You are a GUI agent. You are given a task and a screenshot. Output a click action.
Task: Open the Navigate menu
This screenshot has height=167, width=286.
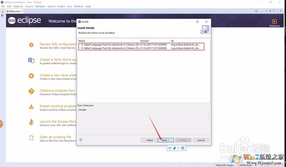point(40,6)
